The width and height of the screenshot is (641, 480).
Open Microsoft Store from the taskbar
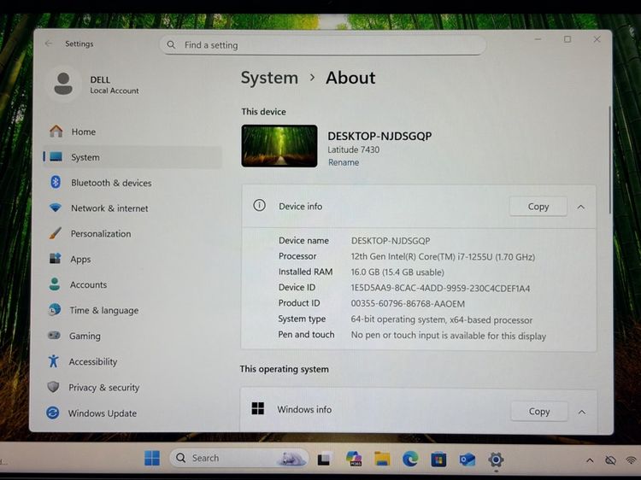[438, 460]
